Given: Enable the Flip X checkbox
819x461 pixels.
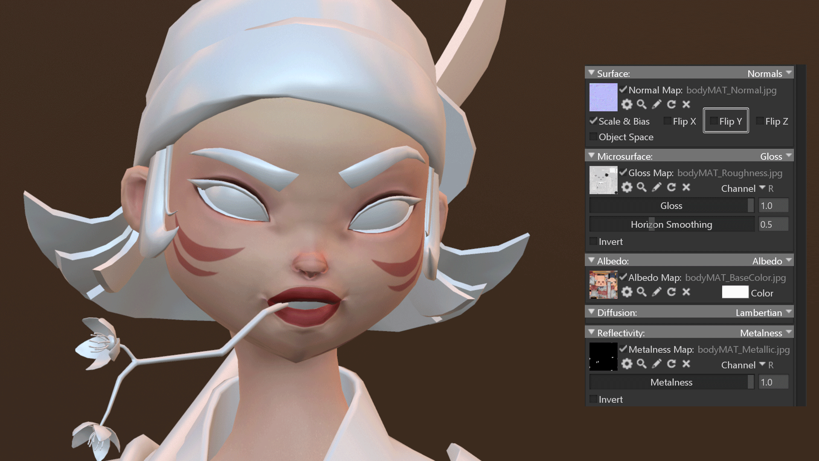Looking at the screenshot, I should click(x=668, y=121).
